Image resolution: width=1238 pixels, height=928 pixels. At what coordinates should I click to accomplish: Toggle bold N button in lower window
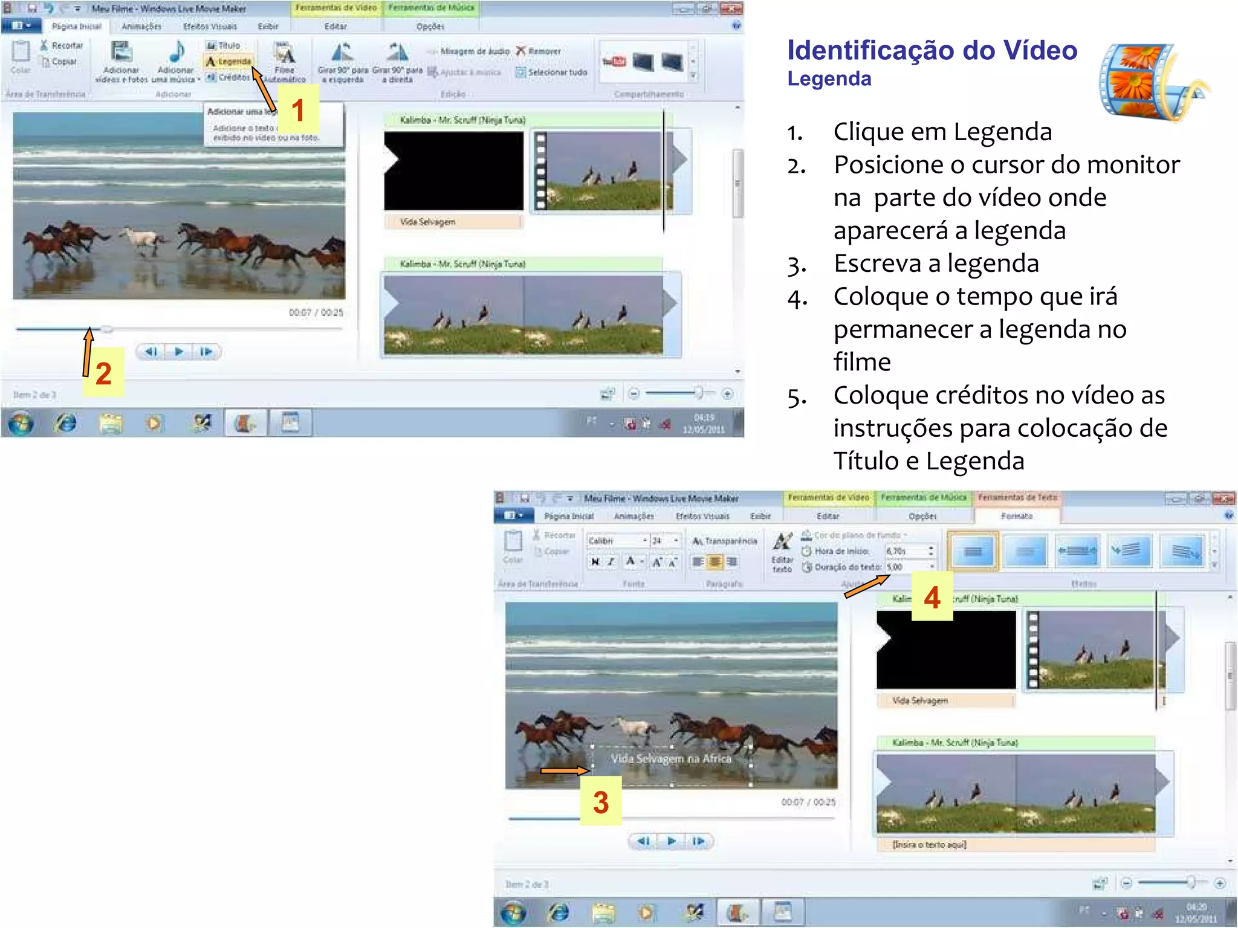(595, 562)
